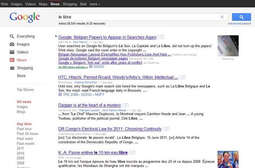Open 'Dagger is at the heart of a mystery'
The width and height of the screenshot is (255, 168).
click(89, 105)
